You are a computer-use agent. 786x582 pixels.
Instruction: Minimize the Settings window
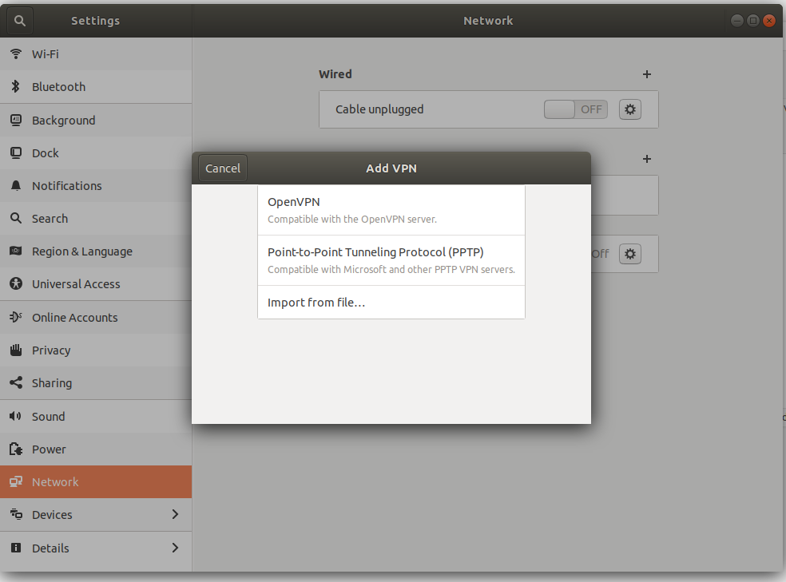click(736, 21)
